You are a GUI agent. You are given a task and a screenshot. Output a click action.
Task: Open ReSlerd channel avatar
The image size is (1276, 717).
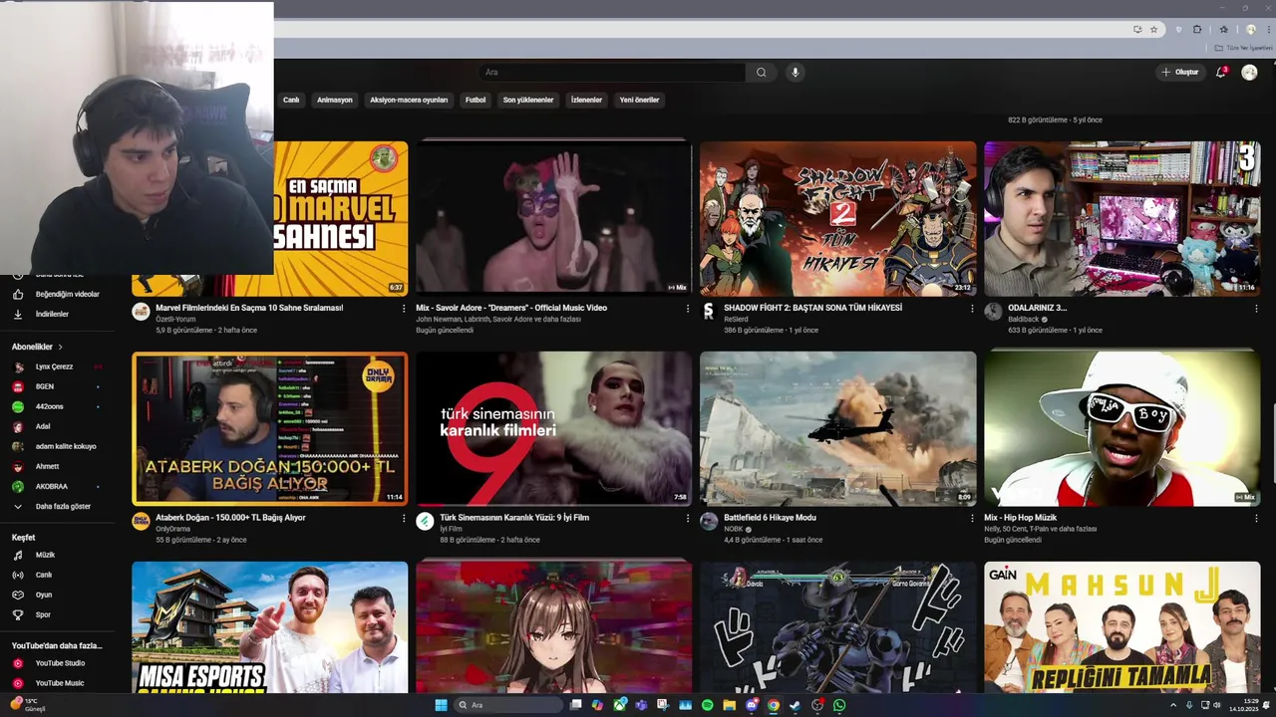tap(709, 311)
